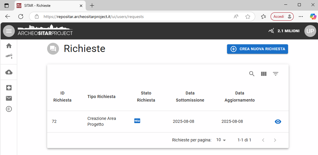Open the filter list icon
Viewport: 318px width, 155px height.
tap(276, 74)
